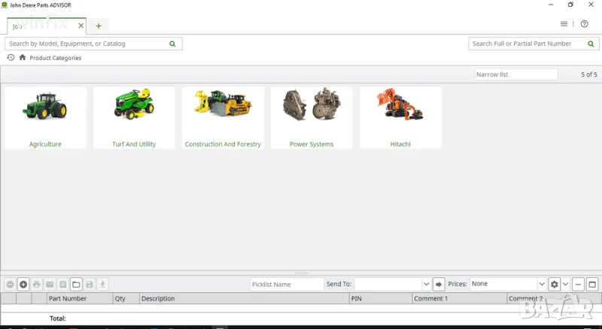Click the send arrow button next to Send To

click(439, 285)
